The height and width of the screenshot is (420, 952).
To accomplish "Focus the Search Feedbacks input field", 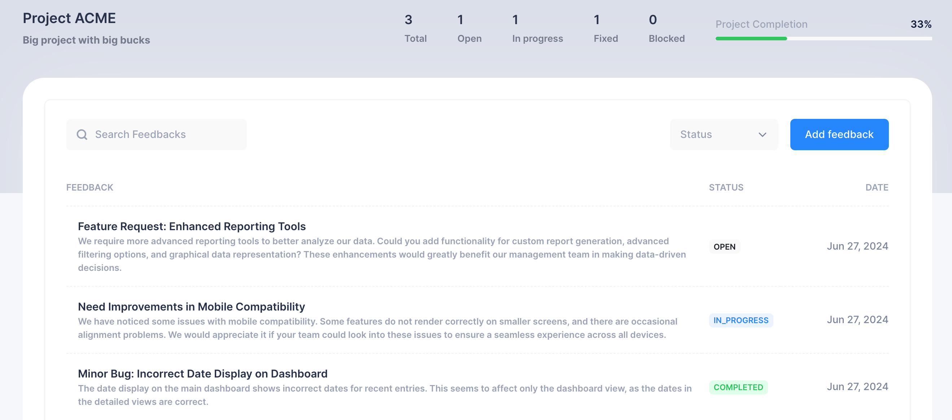I will [163, 135].
